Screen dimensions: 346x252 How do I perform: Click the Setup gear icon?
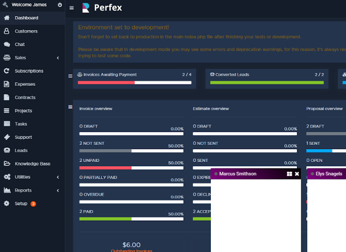pyautogui.click(x=6, y=203)
